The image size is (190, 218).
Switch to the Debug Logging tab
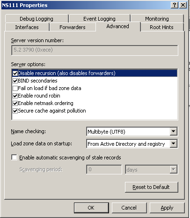pyautogui.click(x=37, y=19)
